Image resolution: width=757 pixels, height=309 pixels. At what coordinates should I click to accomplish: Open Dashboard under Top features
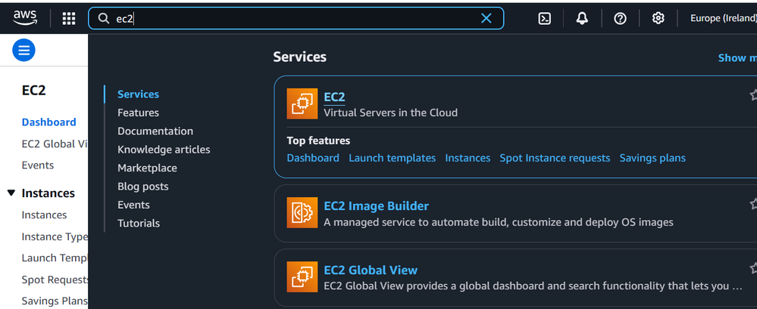pyautogui.click(x=313, y=158)
